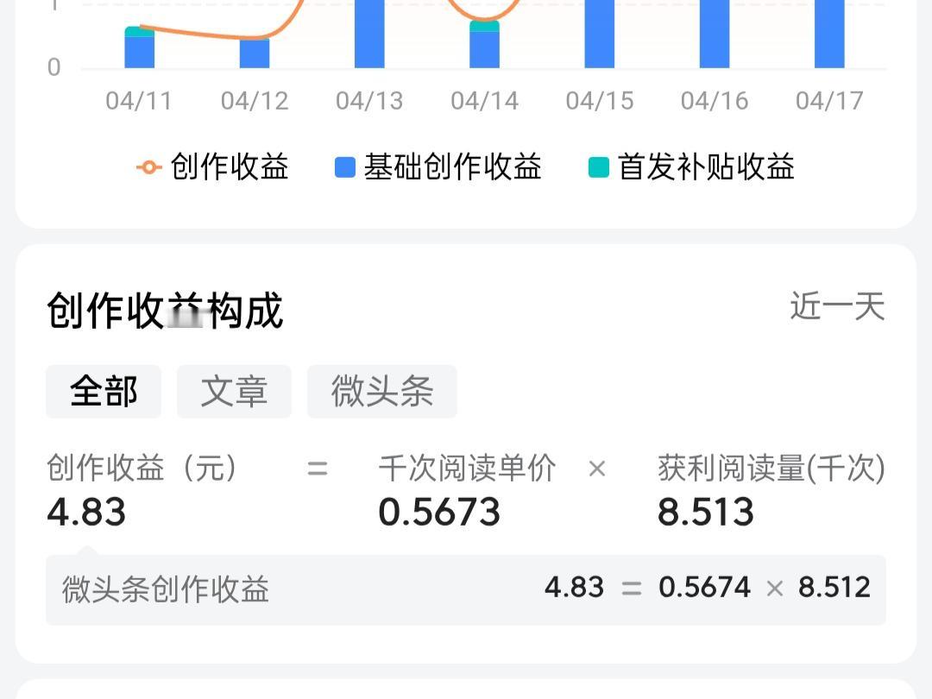Select the 04/15 date label
The height and width of the screenshot is (699, 932).
tap(600, 101)
